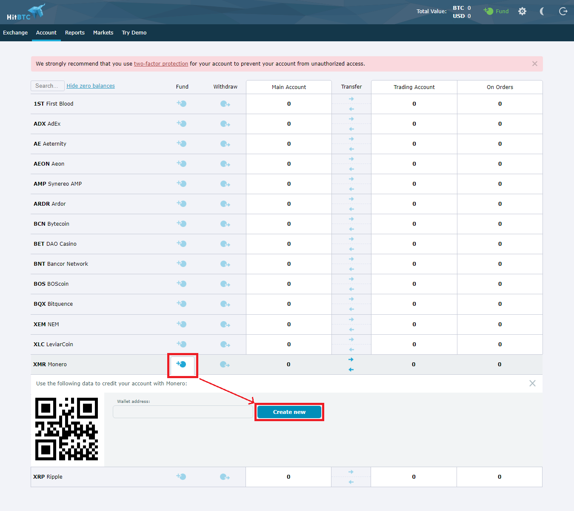
Task: Click right transfer arrow for 1ST First Blood
Action: pos(351,99)
